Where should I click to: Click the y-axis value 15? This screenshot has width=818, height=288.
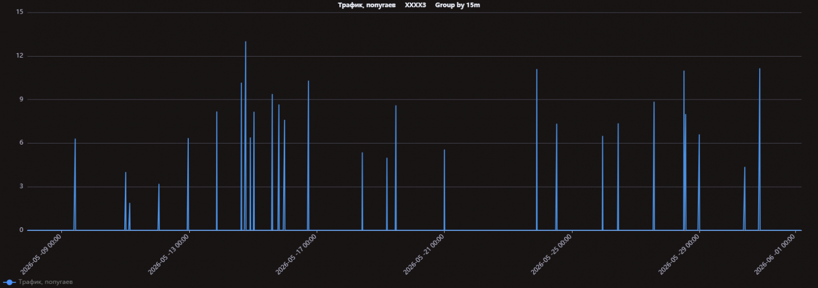tap(20, 12)
